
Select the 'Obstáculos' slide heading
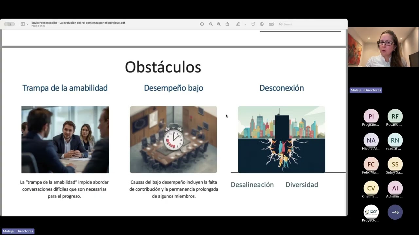pyautogui.click(x=163, y=67)
